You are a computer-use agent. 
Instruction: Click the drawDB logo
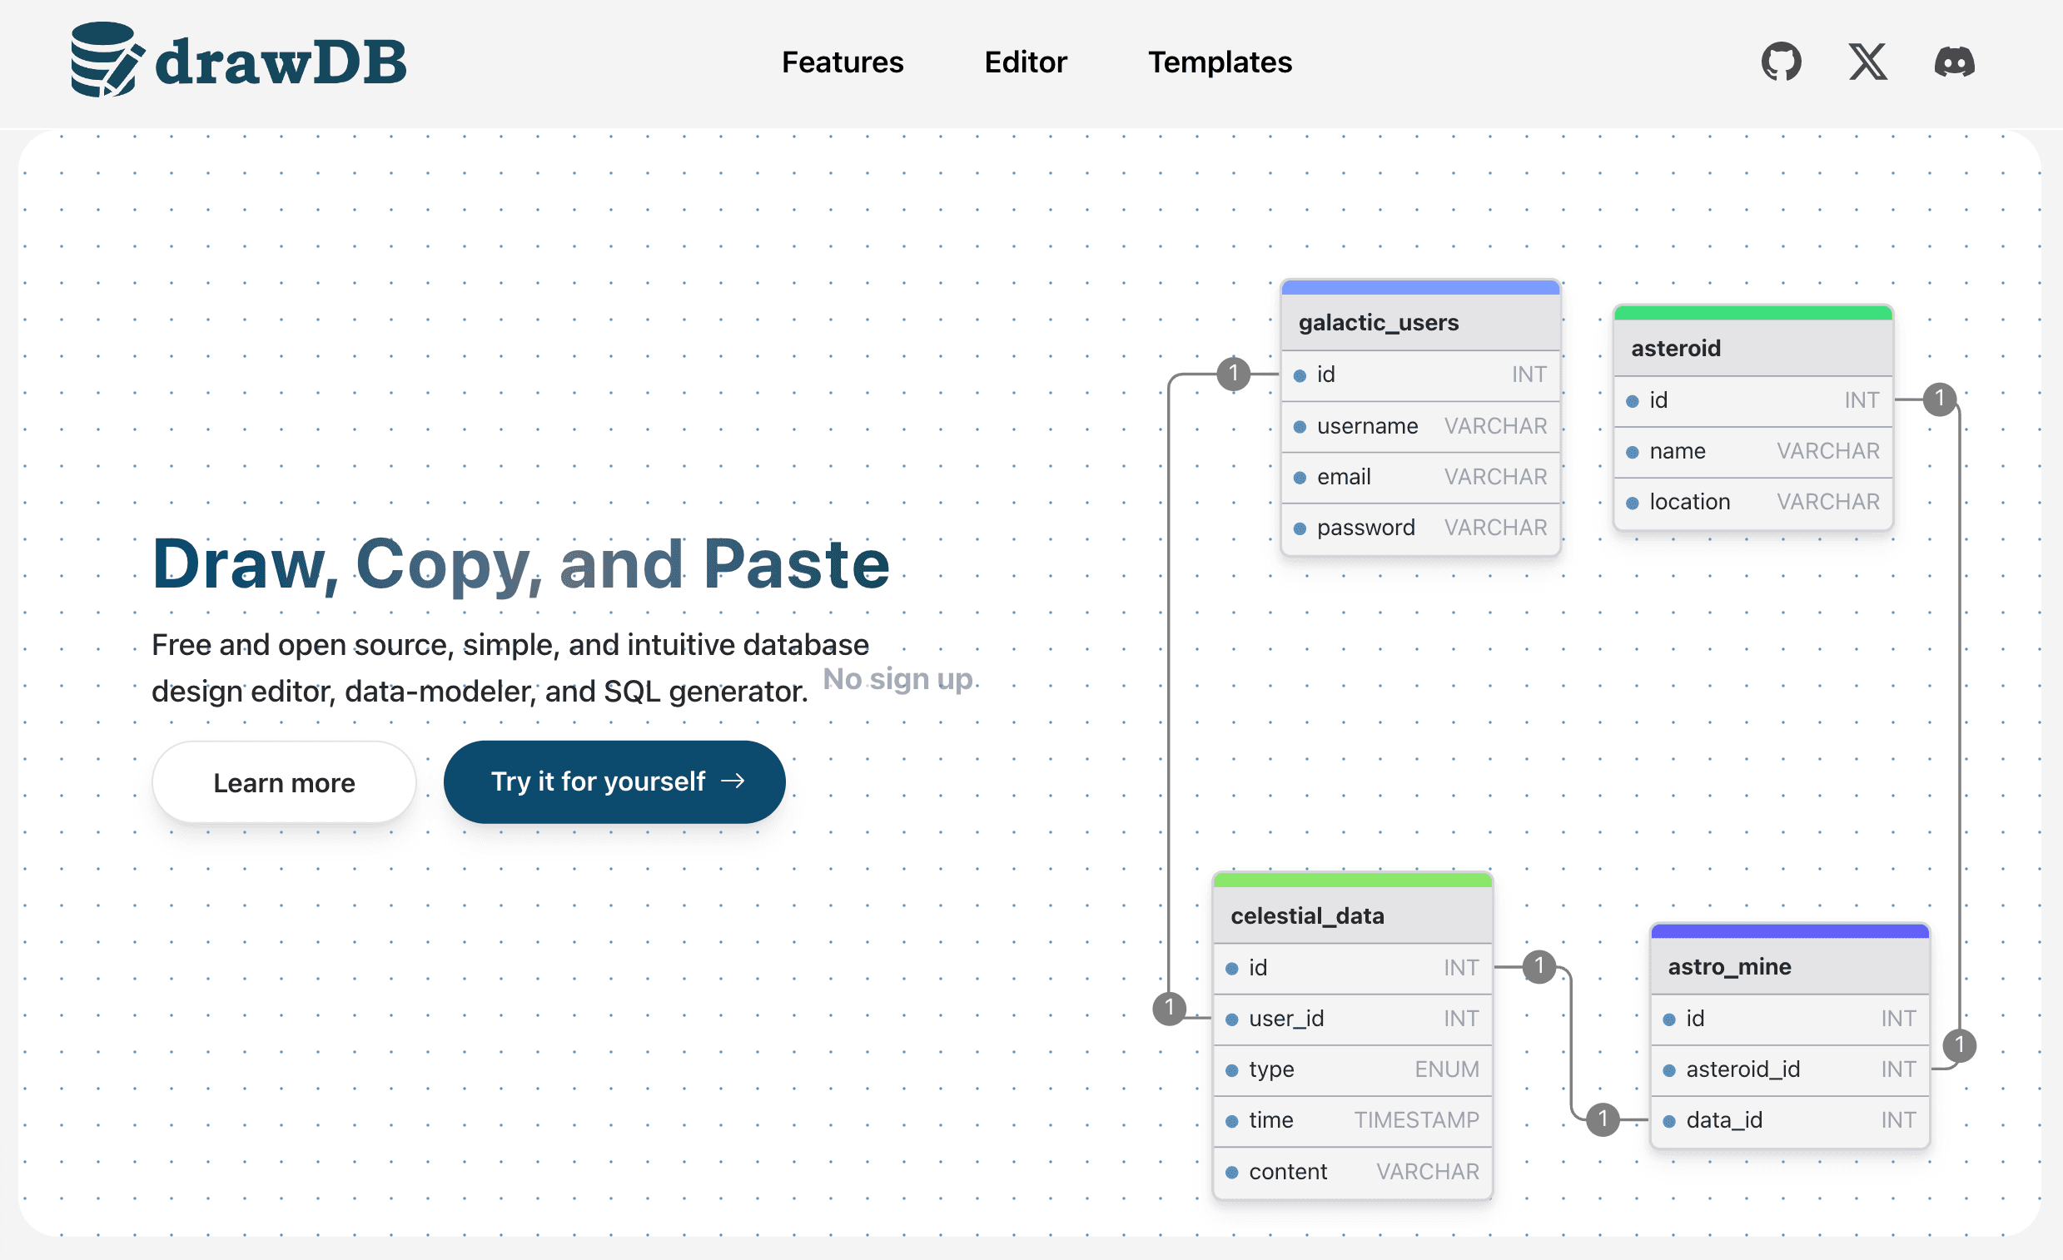(x=239, y=60)
